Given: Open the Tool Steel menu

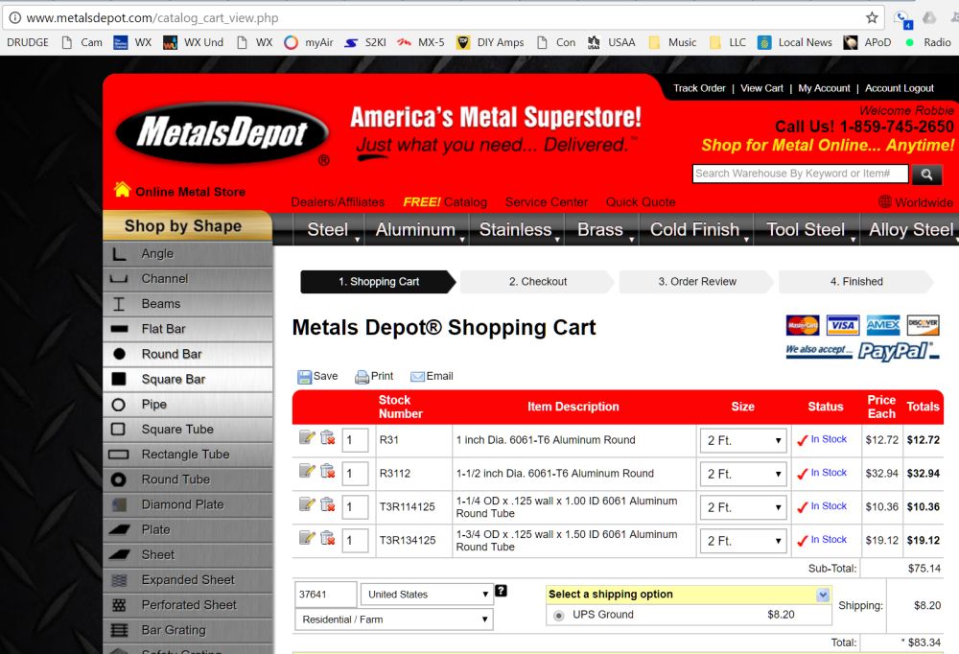Looking at the screenshot, I should click(807, 229).
